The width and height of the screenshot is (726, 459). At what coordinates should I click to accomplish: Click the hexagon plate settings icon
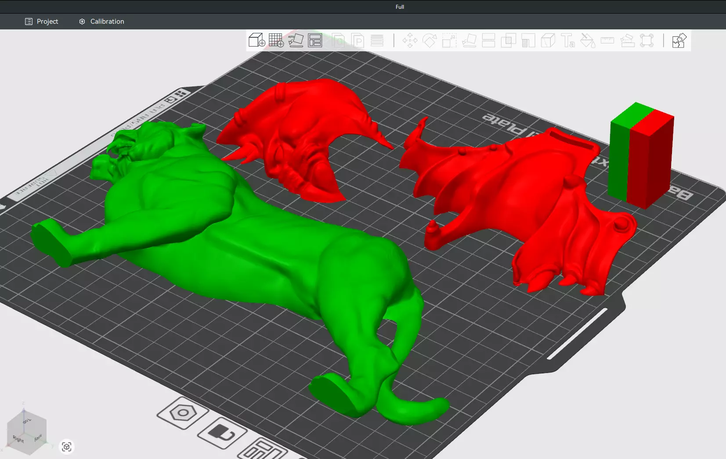(183, 412)
